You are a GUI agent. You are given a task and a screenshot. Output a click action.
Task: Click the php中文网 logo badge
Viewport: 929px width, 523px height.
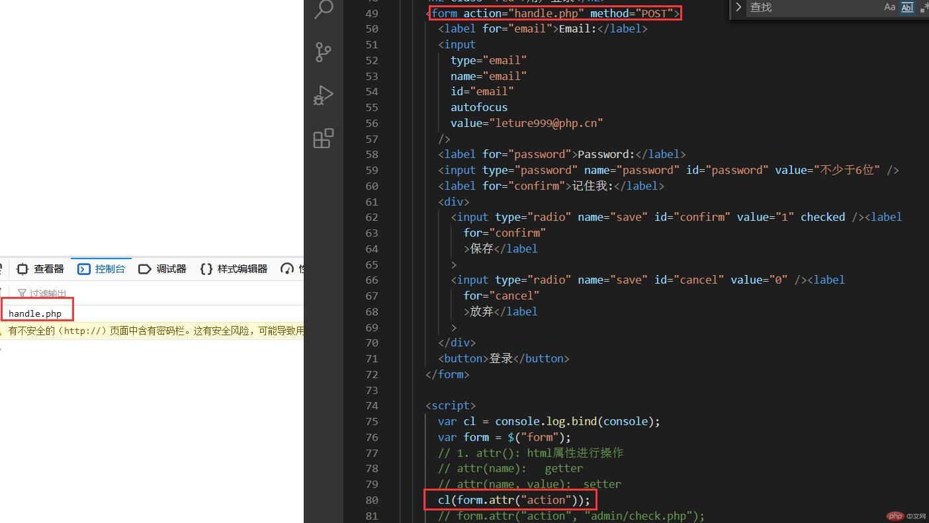[x=905, y=516]
